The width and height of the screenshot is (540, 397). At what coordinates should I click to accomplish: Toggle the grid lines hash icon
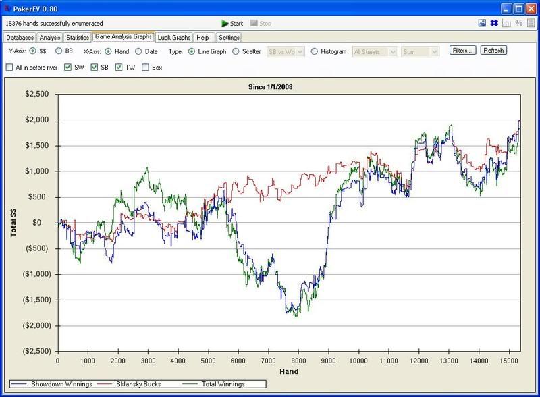pos(494,23)
